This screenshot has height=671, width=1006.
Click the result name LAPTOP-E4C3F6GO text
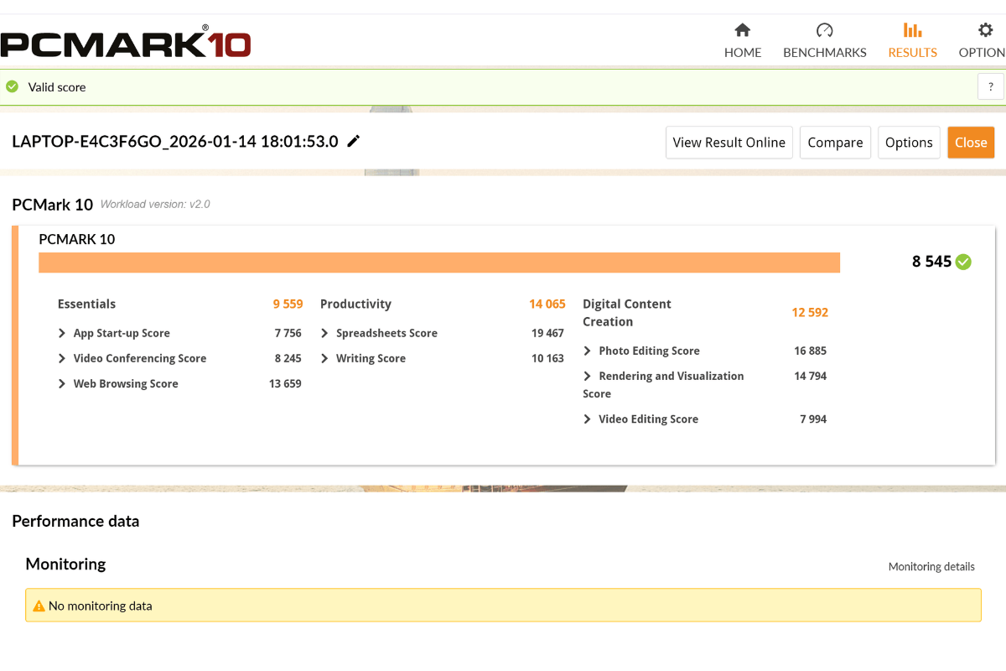(175, 142)
